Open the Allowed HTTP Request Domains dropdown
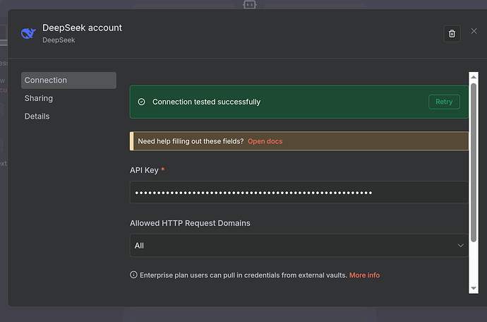This screenshot has width=487, height=322. [x=299, y=246]
